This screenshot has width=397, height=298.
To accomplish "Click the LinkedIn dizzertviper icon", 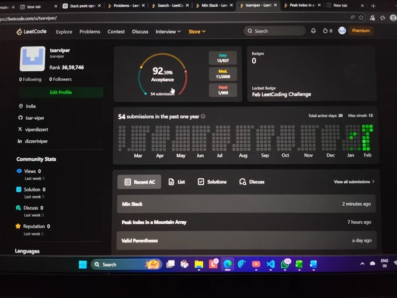I will point(19,141).
